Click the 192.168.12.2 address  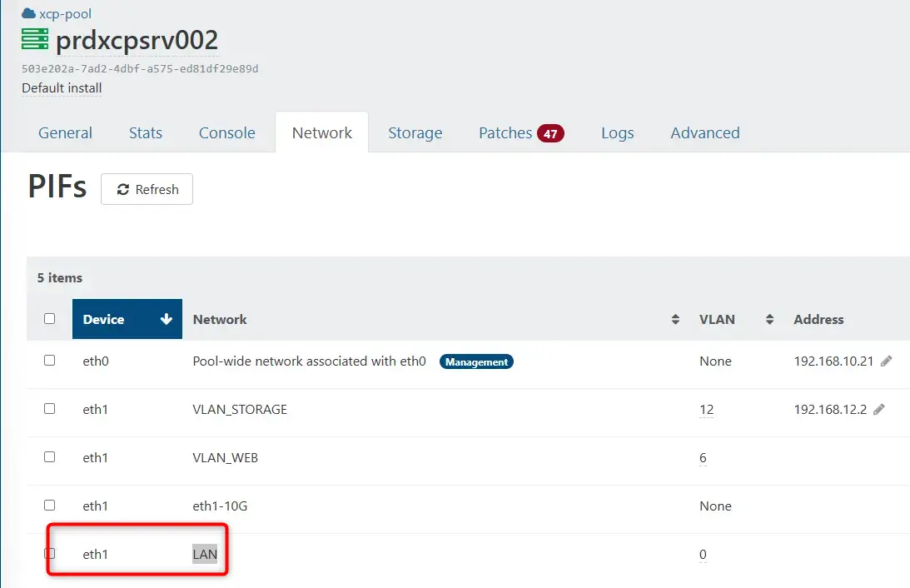[830, 409]
